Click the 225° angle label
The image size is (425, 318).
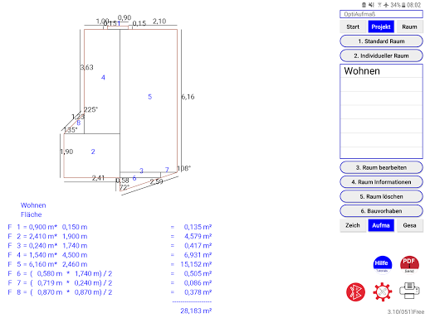pos(90,109)
